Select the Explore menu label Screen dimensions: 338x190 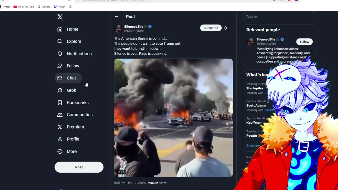[x=74, y=41]
